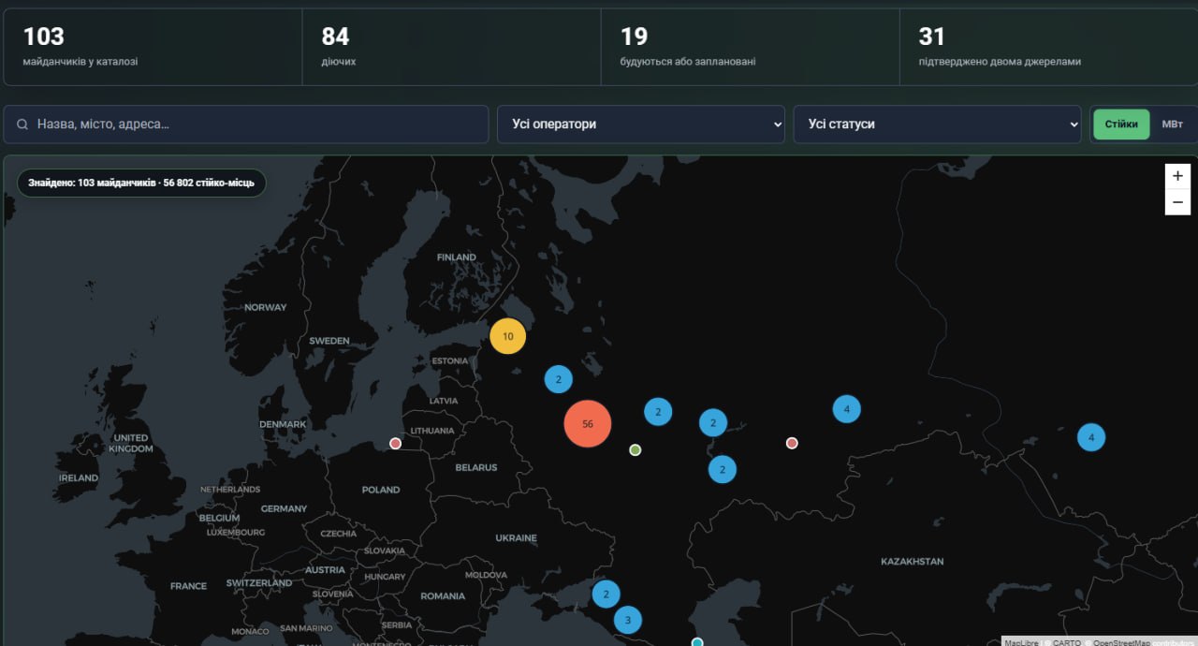Click the LATVIA label on the map
The image size is (1198, 646).
(x=444, y=401)
